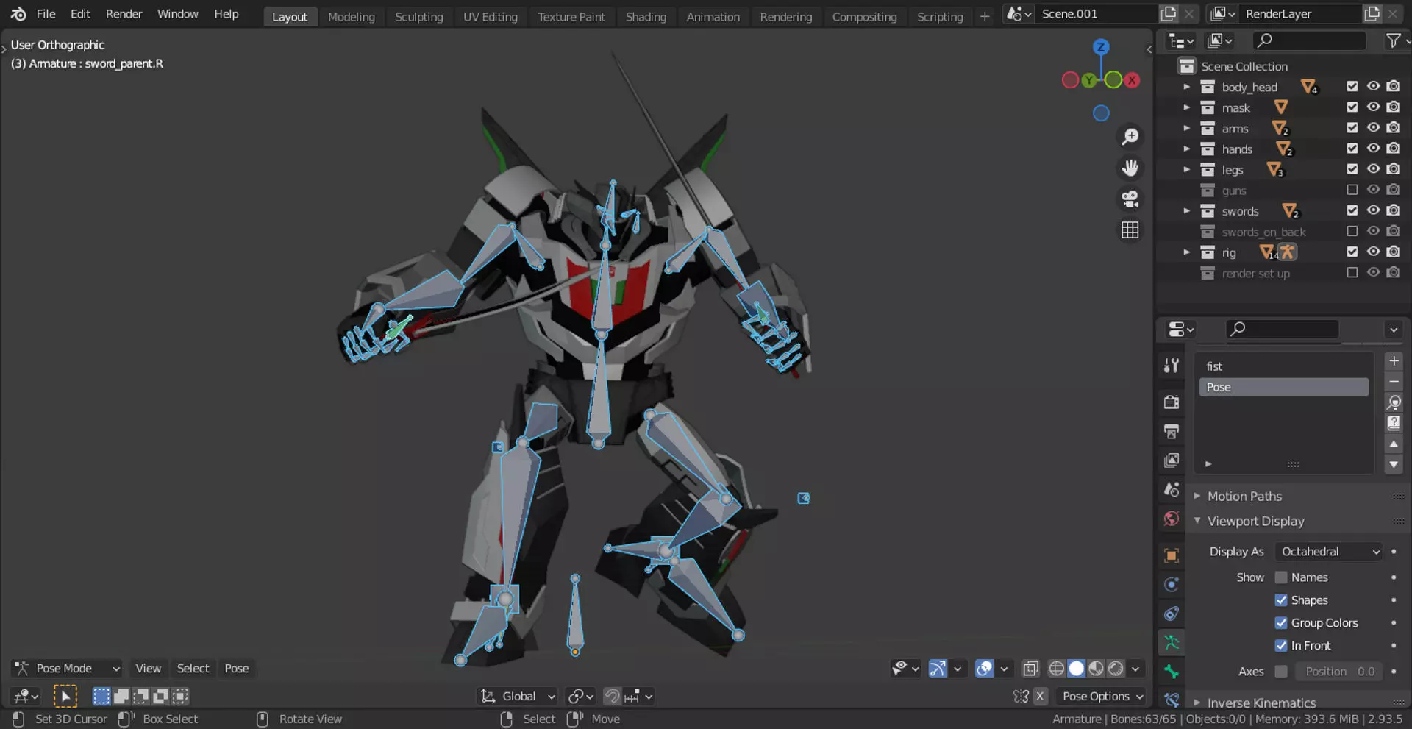Image resolution: width=1412 pixels, height=729 pixels.
Task: Open viewport Pose menu
Action: 236,669
